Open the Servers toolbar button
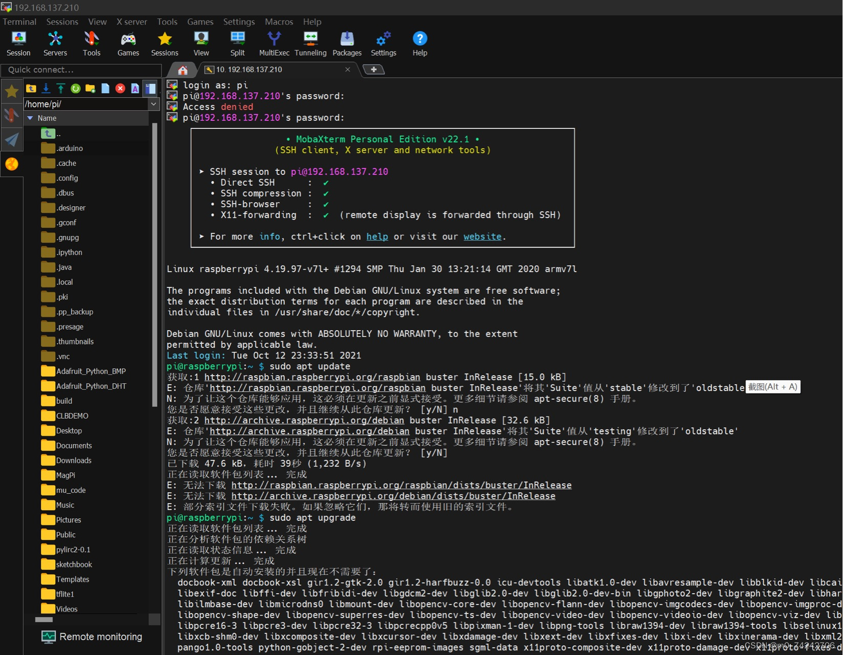Screen dimensions: 843x655 click(x=55, y=43)
